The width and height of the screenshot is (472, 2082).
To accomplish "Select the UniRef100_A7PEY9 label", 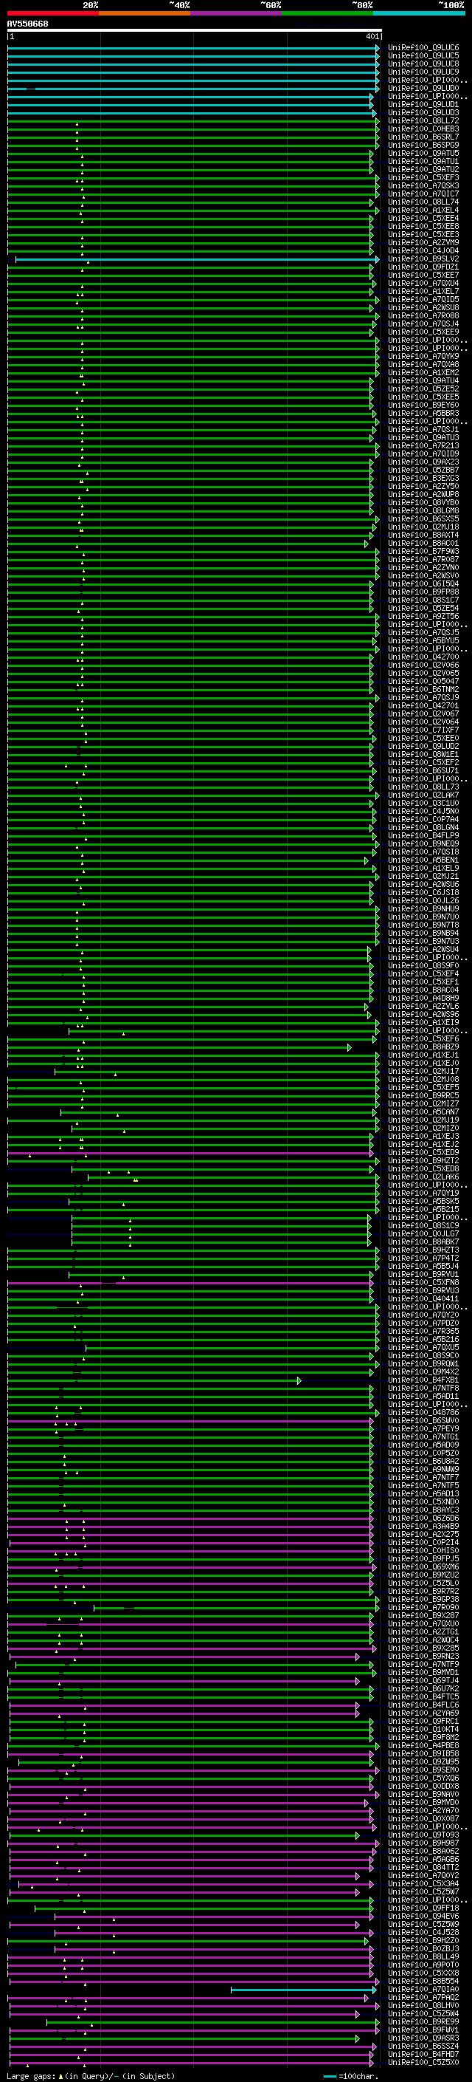I will coord(423,1428).
